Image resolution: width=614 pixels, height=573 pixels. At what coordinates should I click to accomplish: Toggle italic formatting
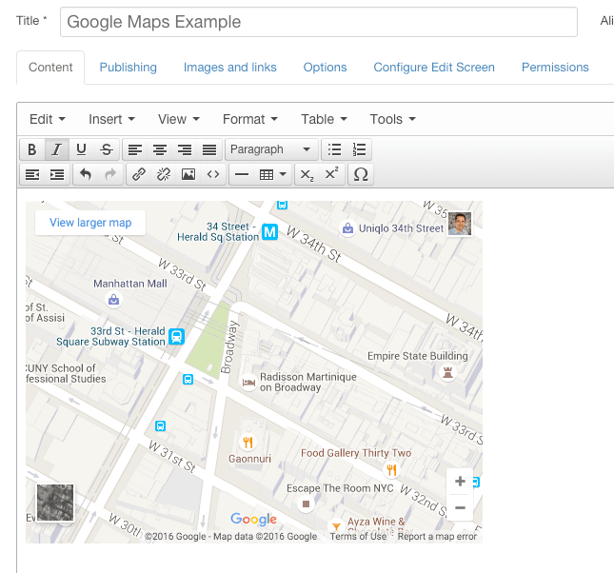(x=57, y=149)
